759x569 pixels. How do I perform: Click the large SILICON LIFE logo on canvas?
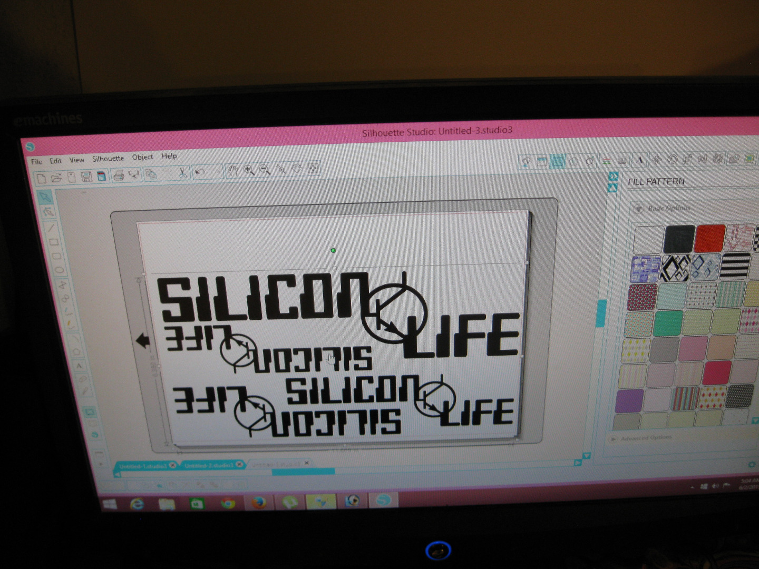tap(338, 315)
